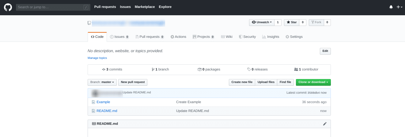This screenshot has width=405, height=137.
Task: Click the 36 seconds ago timestamp
Action: coord(314,102)
